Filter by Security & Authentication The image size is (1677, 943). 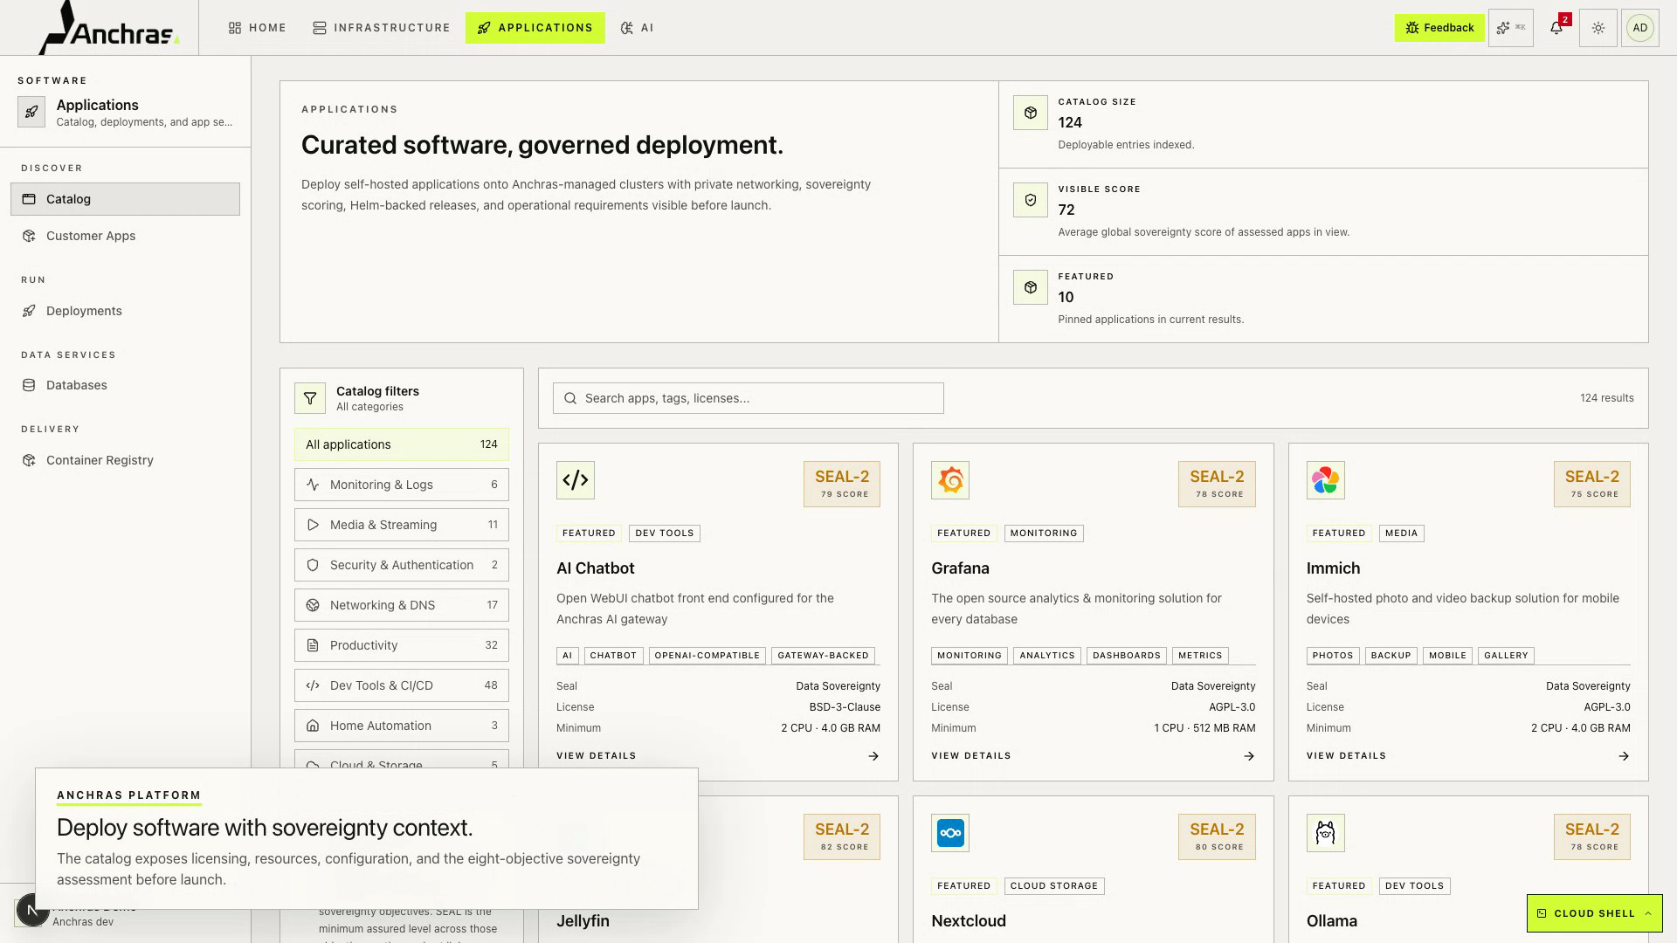tap(402, 565)
